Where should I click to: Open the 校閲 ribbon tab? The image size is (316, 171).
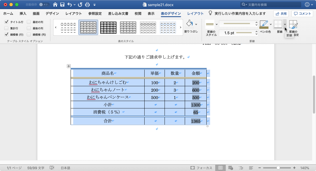(x=138, y=13)
